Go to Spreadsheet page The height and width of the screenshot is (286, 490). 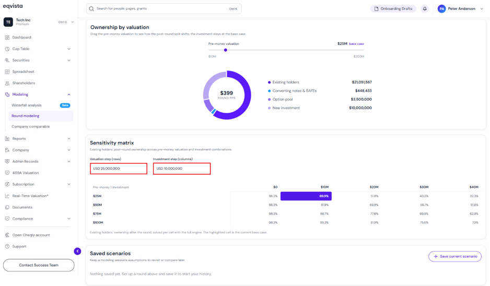(x=23, y=72)
